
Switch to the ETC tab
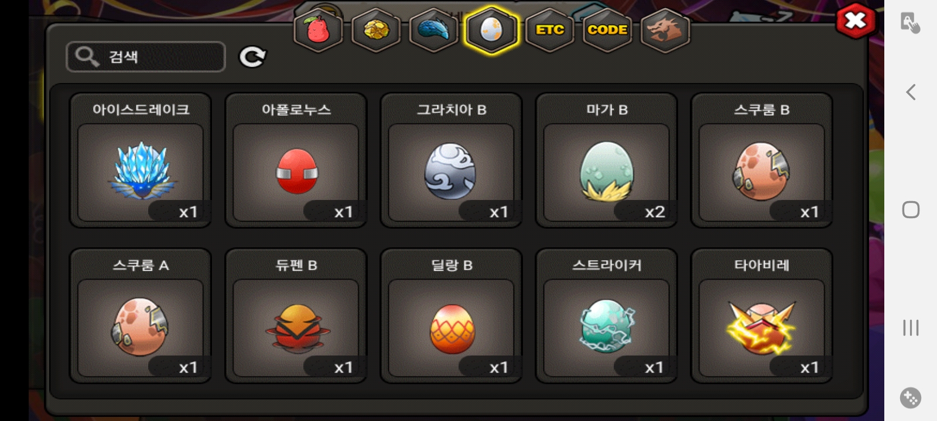coord(549,30)
